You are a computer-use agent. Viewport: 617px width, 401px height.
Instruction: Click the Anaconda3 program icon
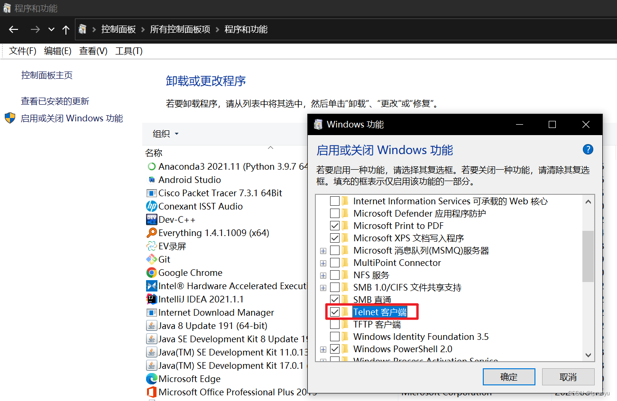point(151,166)
